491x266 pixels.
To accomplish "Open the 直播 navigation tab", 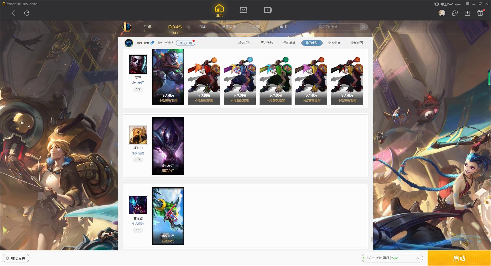I will pyautogui.click(x=202, y=27).
